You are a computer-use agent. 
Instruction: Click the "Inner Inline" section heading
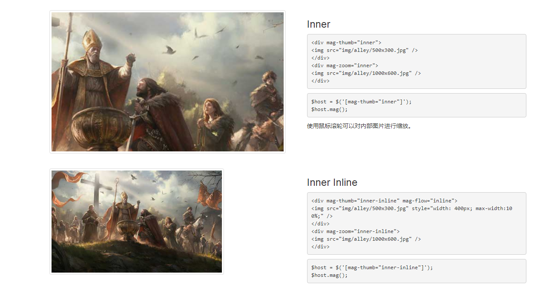pos(332,182)
